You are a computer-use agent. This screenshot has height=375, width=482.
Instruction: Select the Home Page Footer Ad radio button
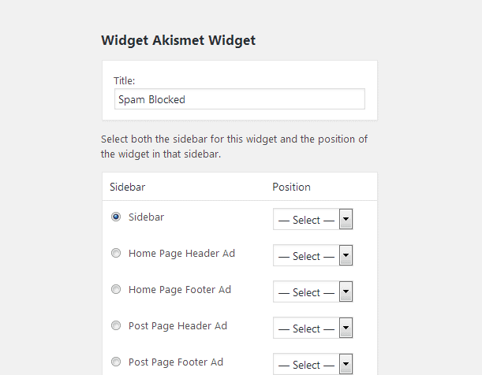[x=116, y=289]
